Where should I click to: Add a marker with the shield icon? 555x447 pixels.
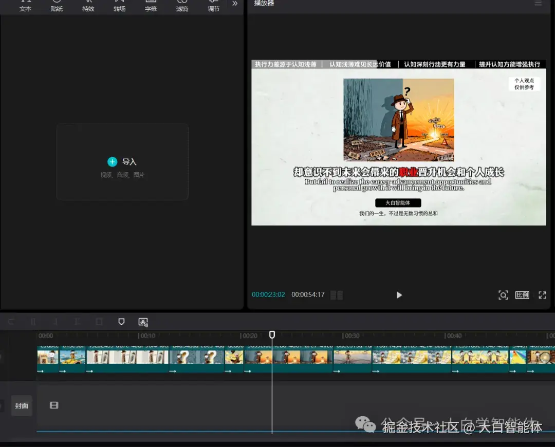(121, 322)
